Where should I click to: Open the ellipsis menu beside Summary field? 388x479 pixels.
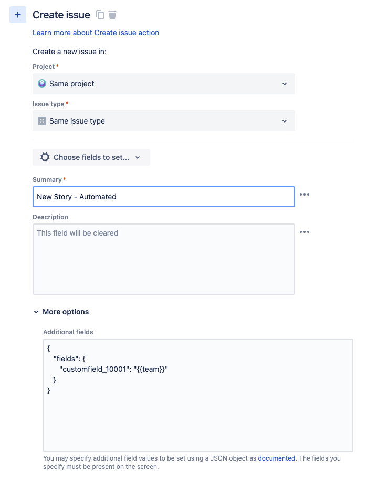pyautogui.click(x=305, y=195)
